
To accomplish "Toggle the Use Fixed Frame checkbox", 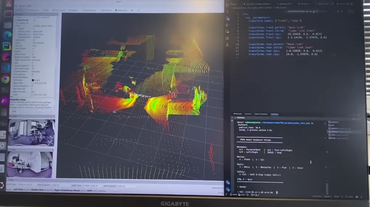I will [33, 68].
